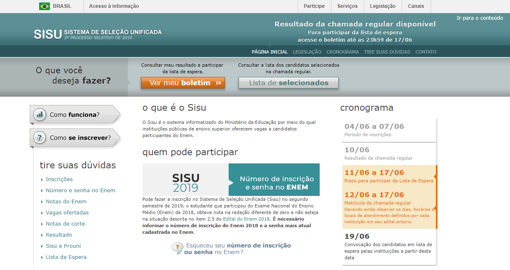Image resolution: width=510 pixels, height=270 pixels.
Task: Expand Notas de corte in the FAQ list
Action: [65, 224]
